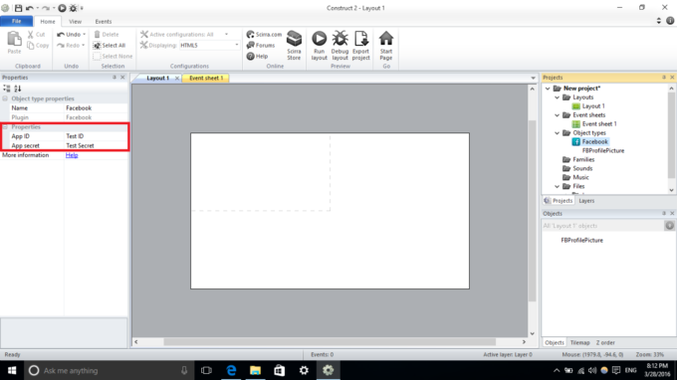This screenshot has width=677, height=380.
Task: Click Cut in the Clipboard group
Action: click(x=36, y=34)
